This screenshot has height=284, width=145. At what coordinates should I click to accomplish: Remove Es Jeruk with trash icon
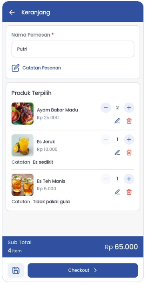pos(129,152)
